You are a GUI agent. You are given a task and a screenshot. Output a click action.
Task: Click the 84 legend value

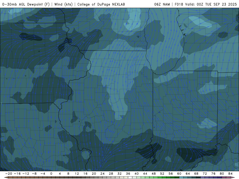[230, 174]
